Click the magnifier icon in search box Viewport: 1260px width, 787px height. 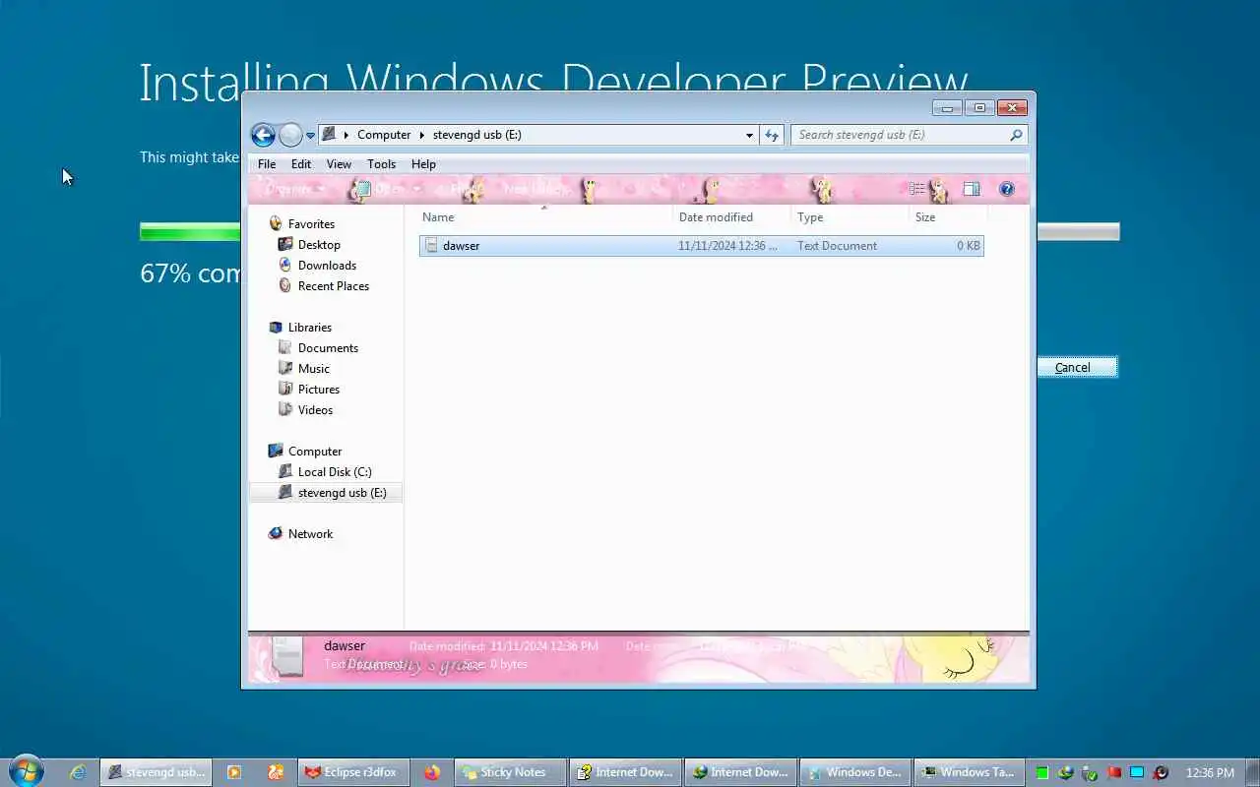click(x=1016, y=135)
